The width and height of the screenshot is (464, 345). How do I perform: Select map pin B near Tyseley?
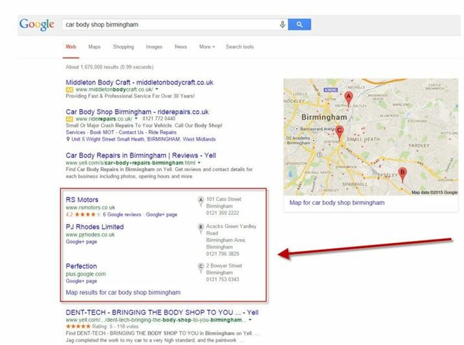[402, 174]
